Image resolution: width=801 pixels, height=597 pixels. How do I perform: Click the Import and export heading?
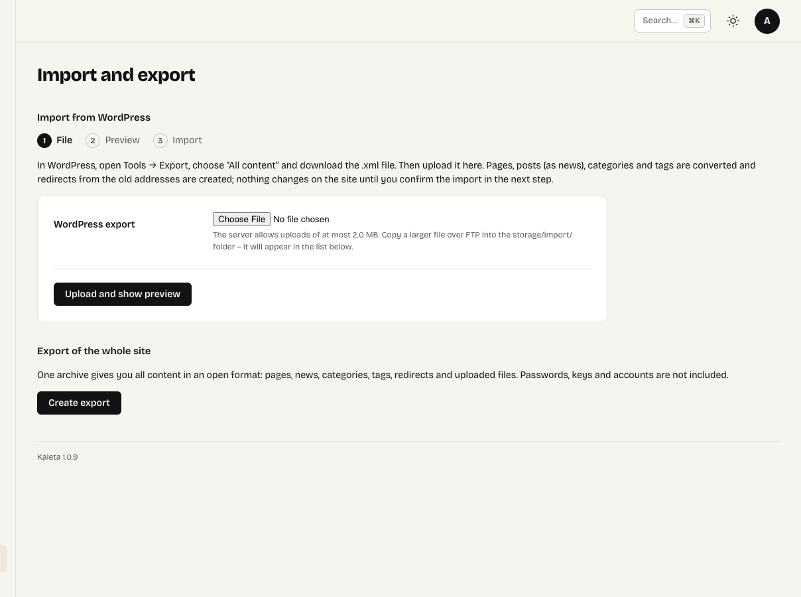(116, 75)
